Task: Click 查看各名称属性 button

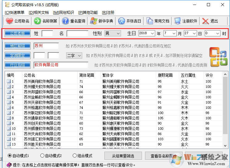Action: 164,156
